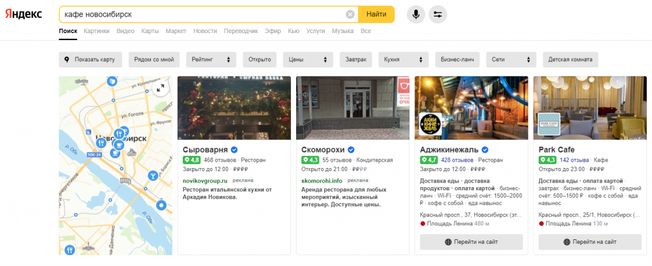Viewport: 652px width, 266px height.
Task: Expand the map to fullscreen
Action: pyautogui.click(x=160, y=88)
